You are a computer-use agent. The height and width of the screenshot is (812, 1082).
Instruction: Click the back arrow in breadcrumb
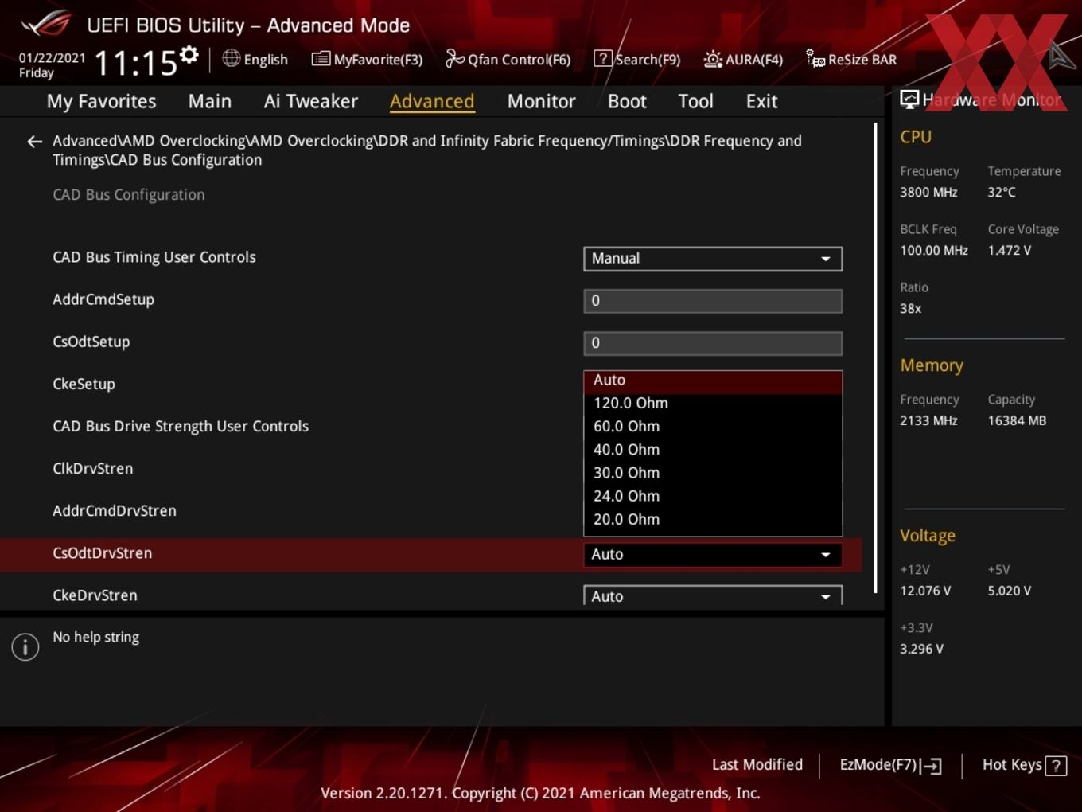pos(34,142)
